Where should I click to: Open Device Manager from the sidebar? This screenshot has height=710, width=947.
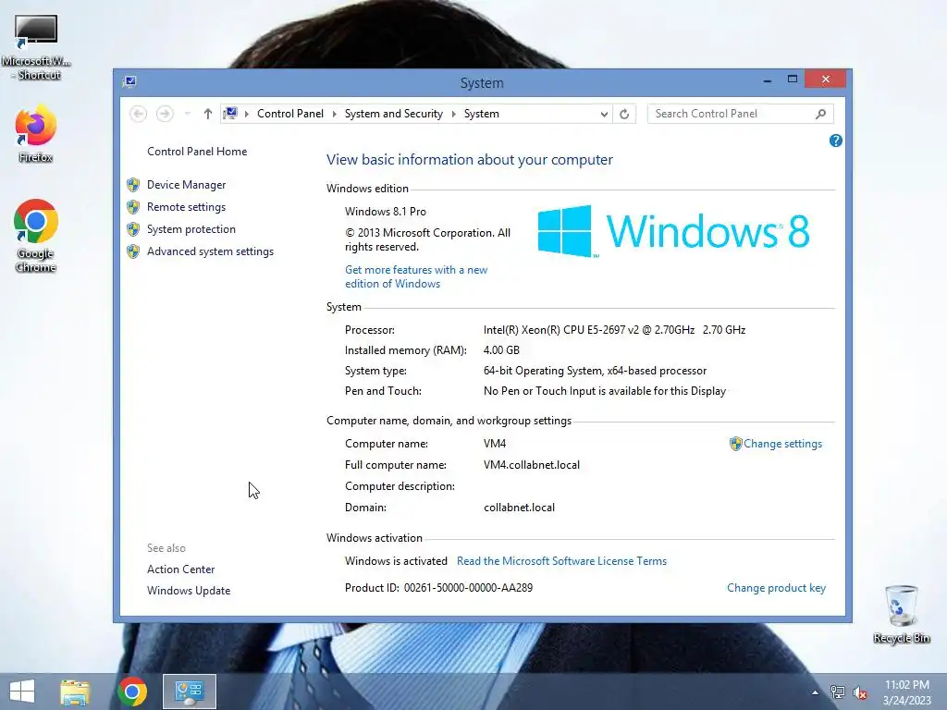click(186, 185)
